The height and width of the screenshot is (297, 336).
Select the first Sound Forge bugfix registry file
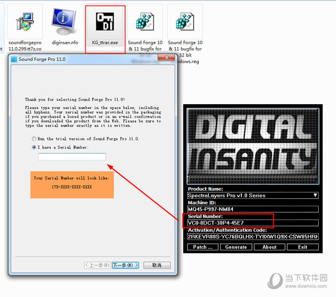[x=145, y=21]
